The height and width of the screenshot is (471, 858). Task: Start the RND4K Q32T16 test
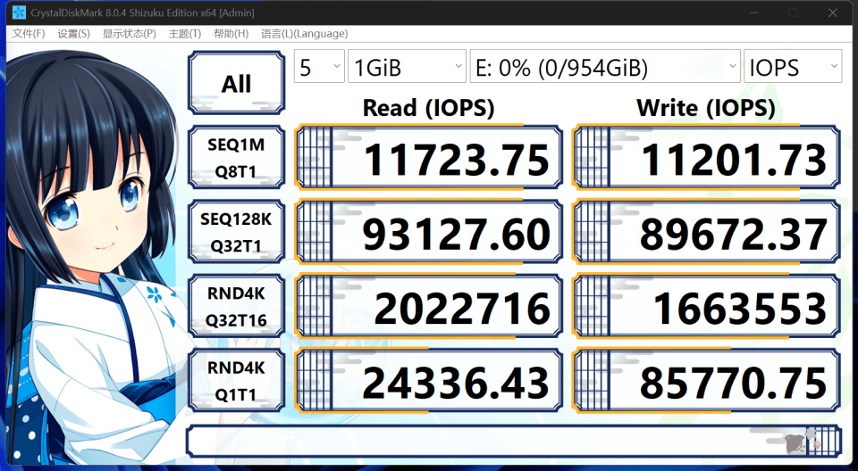click(x=236, y=306)
